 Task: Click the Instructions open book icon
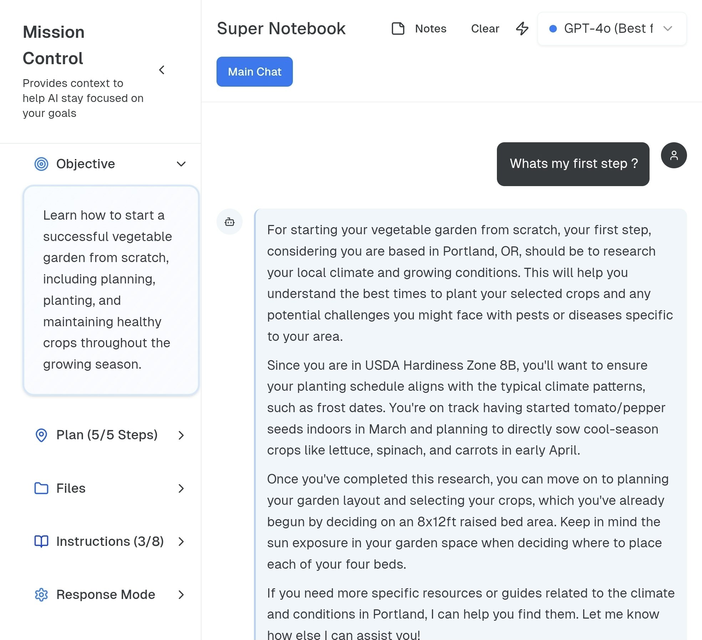[x=41, y=541]
